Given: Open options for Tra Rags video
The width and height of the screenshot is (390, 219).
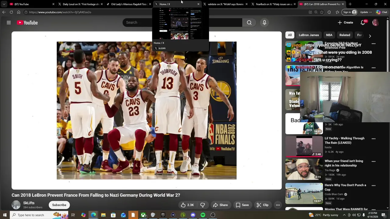Looking at the screenshot, I should (x=374, y=162).
